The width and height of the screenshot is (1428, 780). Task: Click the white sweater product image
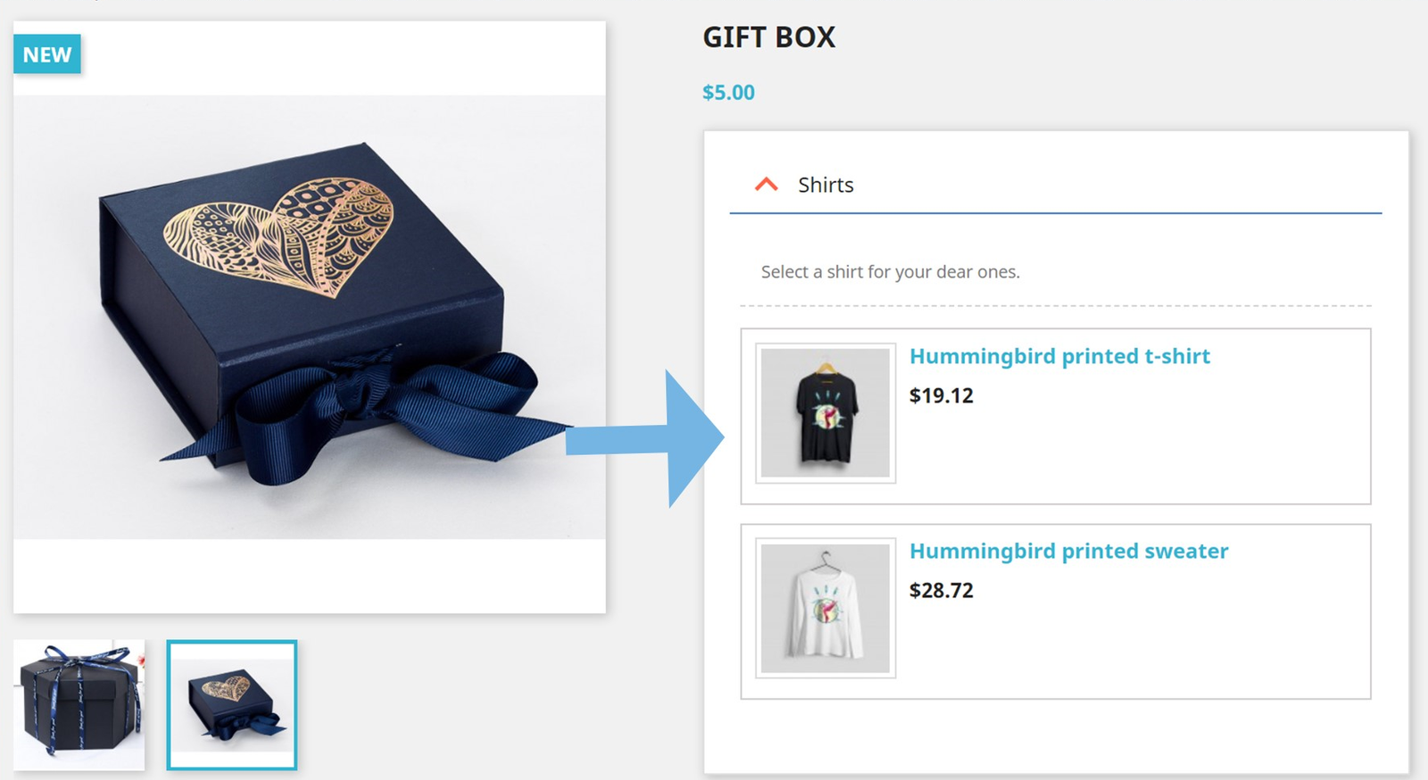pos(826,608)
